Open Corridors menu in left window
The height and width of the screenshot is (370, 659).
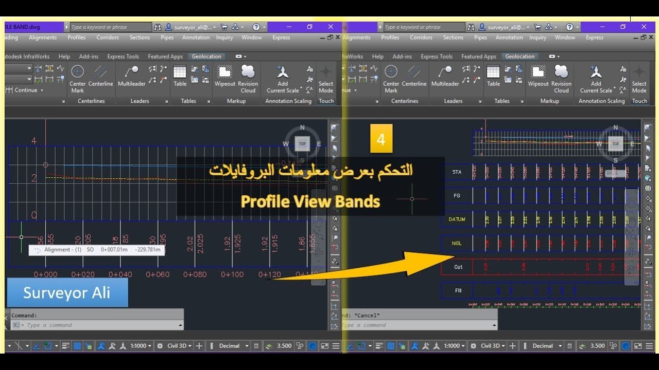click(x=108, y=38)
